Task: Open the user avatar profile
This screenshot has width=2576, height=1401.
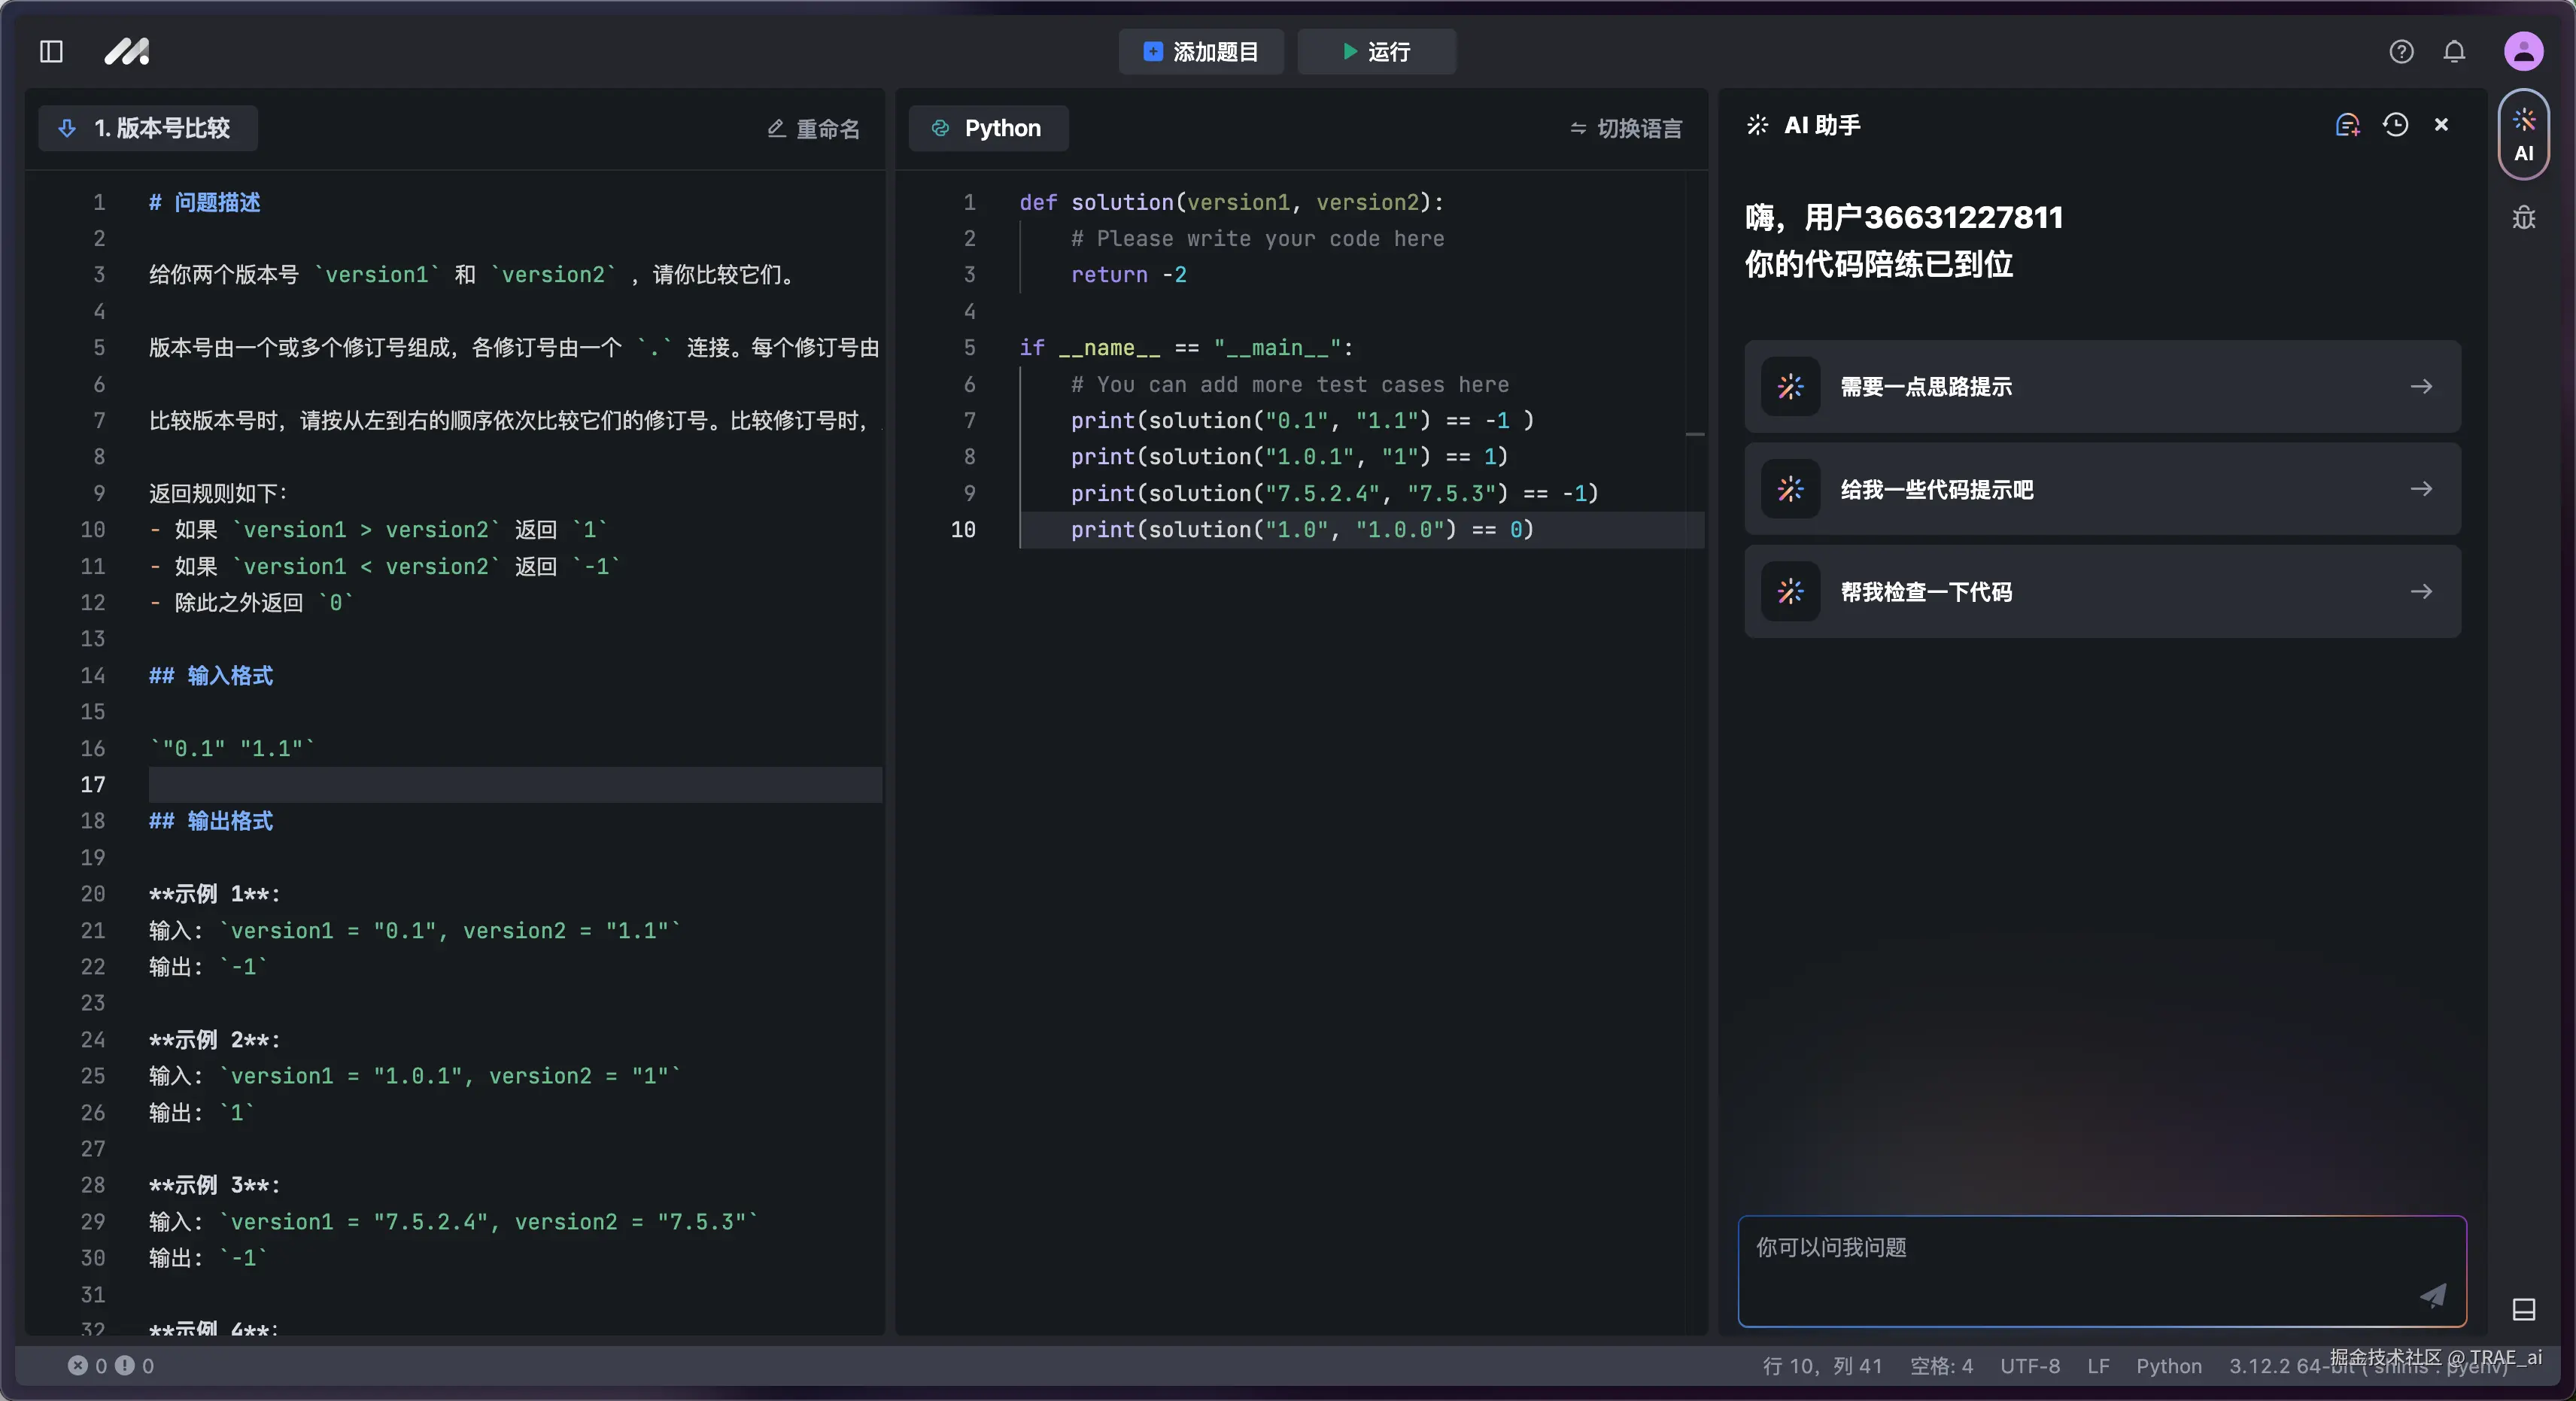Action: point(2523,51)
